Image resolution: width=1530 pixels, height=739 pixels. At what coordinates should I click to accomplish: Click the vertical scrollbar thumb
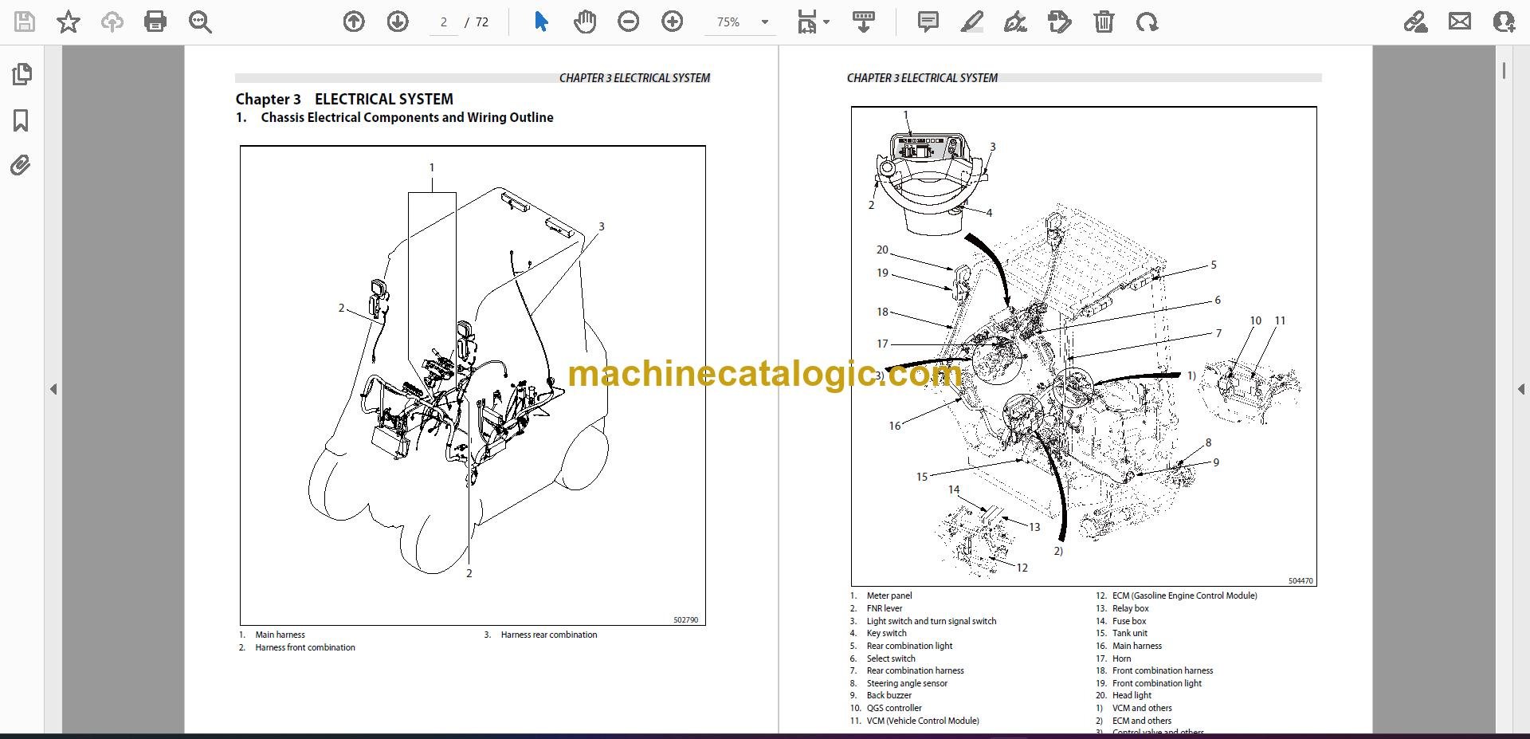(x=1504, y=70)
